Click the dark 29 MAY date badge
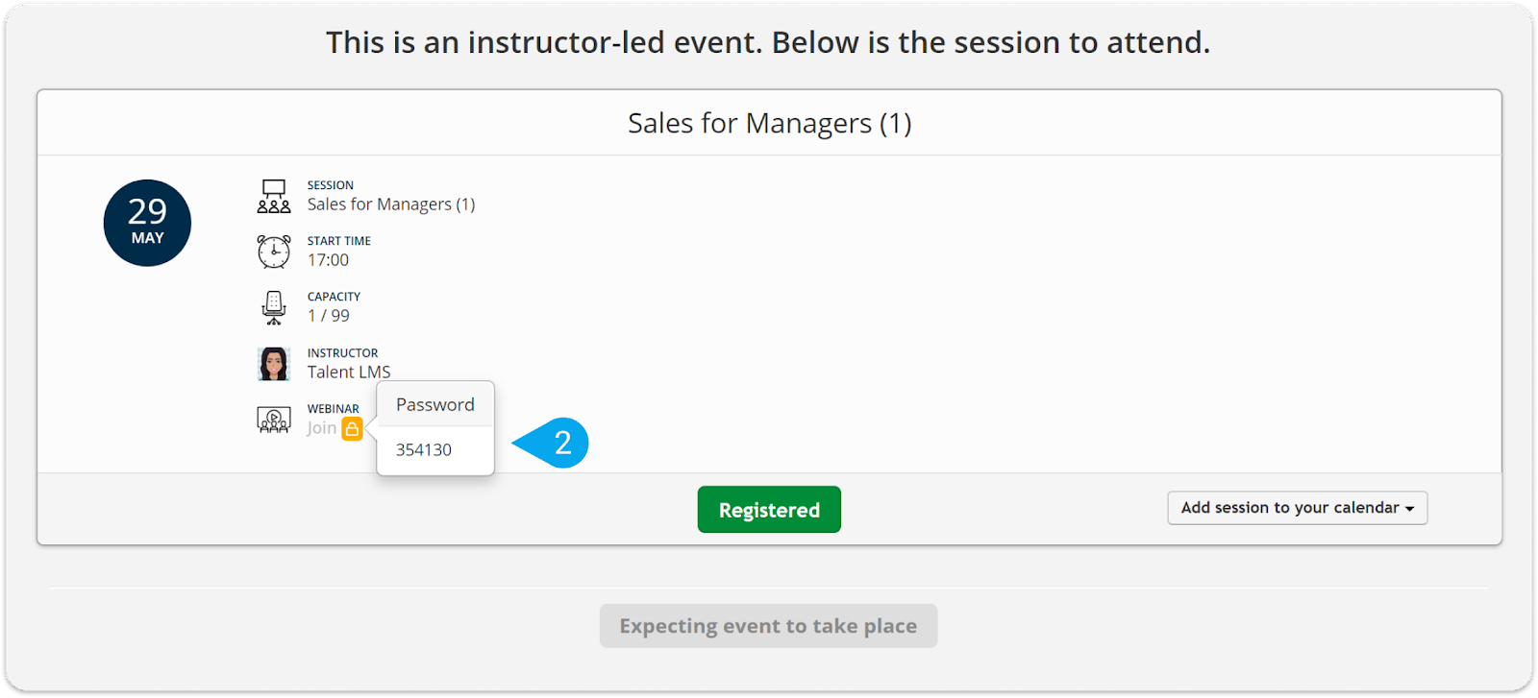The height and width of the screenshot is (698, 1538). [x=147, y=222]
